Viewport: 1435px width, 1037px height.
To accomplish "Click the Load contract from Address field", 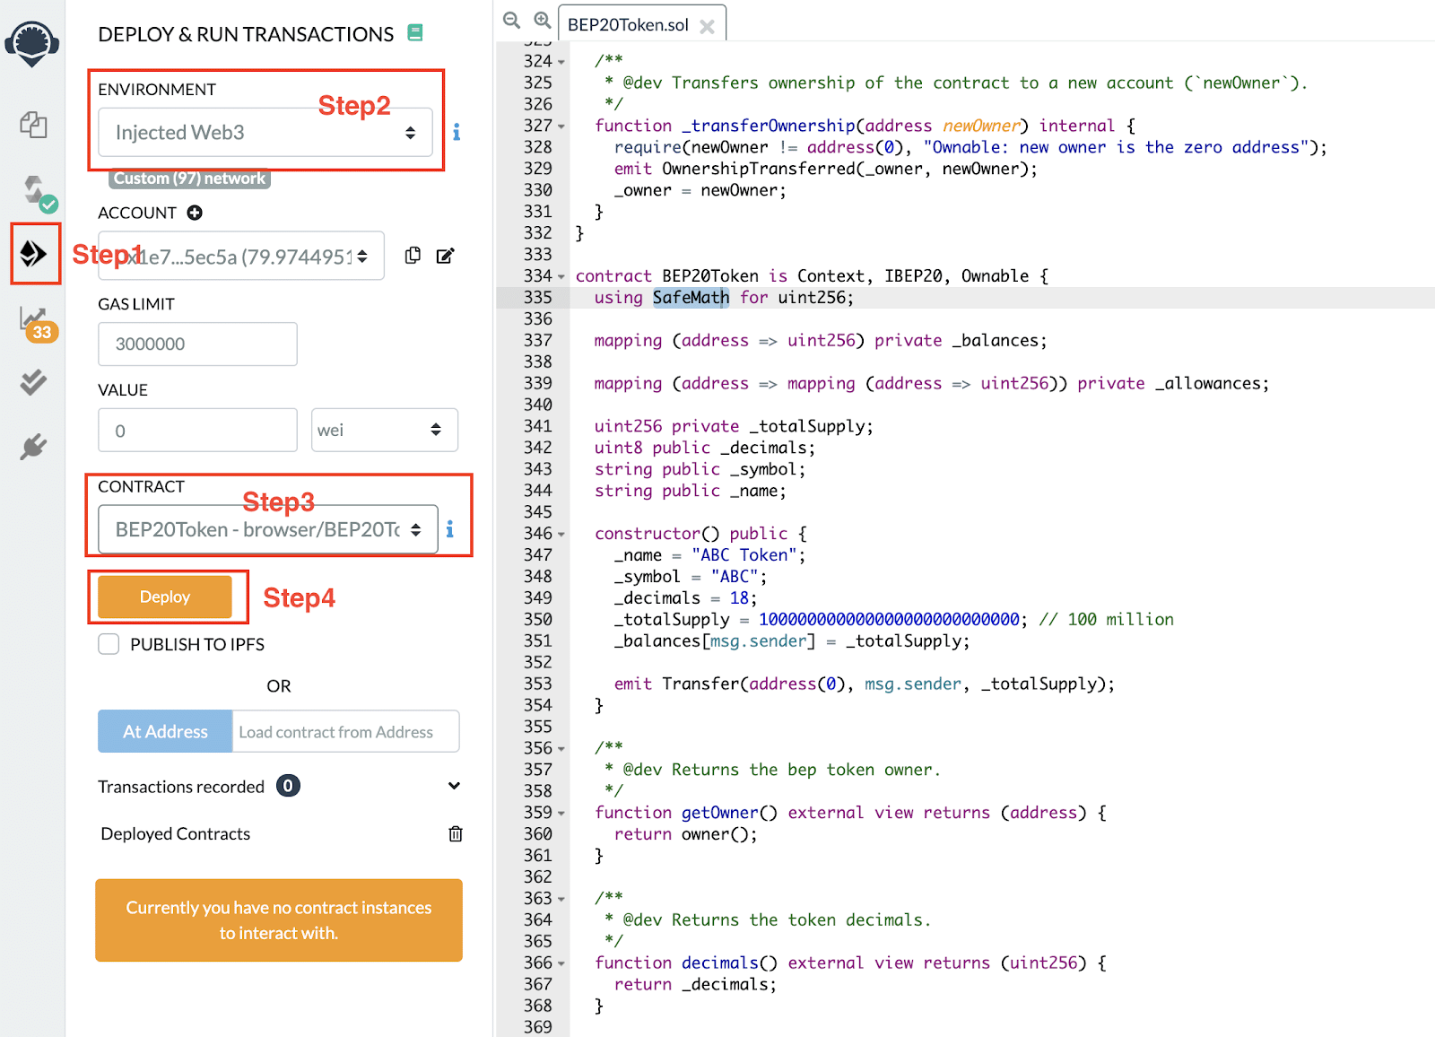I will click(345, 731).
